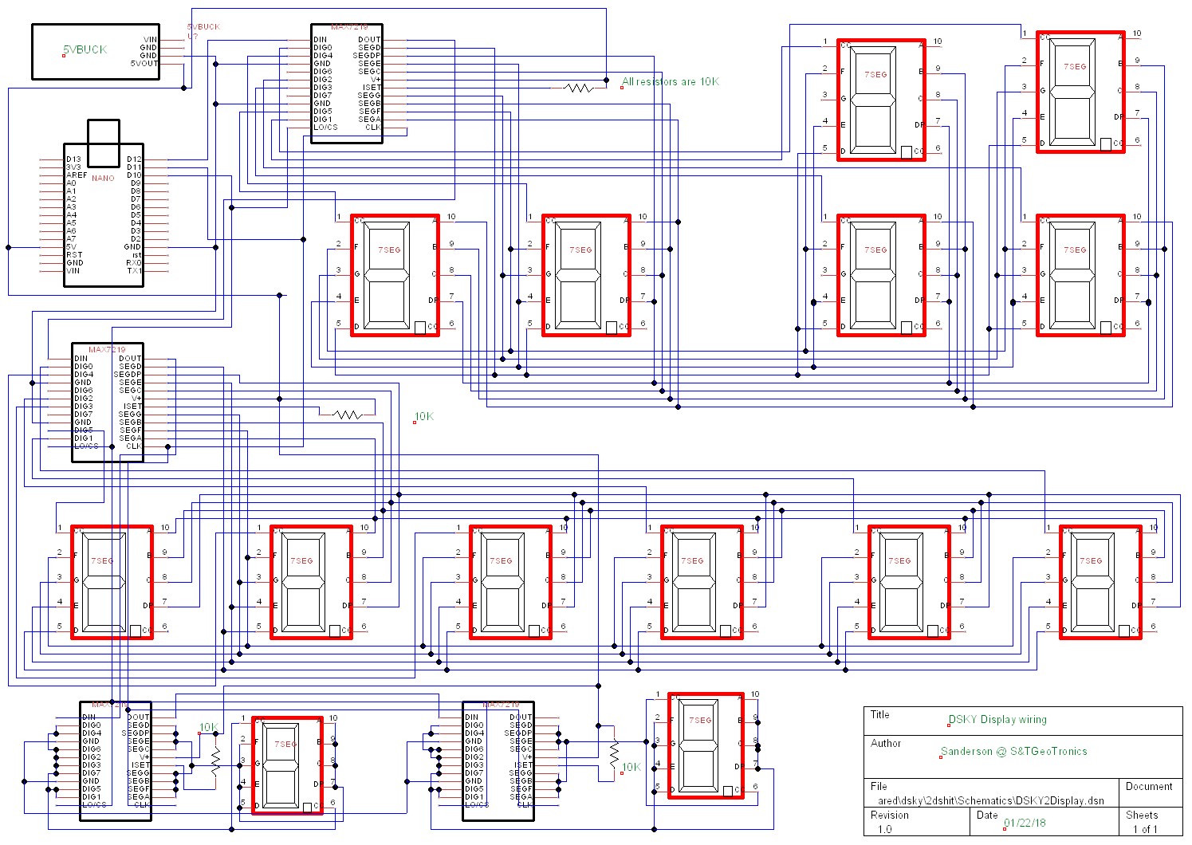Select the 01/22/18 date entry

pyautogui.click(x=1026, y=824)
